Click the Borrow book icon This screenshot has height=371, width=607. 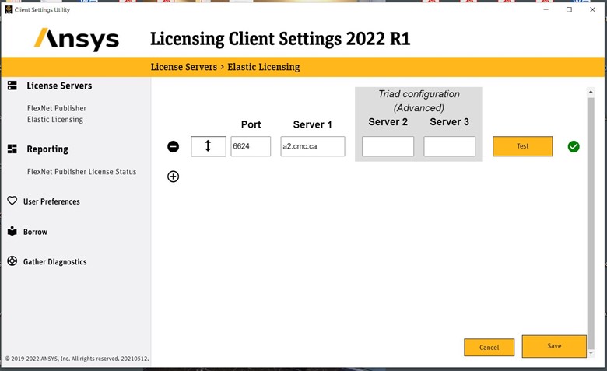click(x=12, y=231)
